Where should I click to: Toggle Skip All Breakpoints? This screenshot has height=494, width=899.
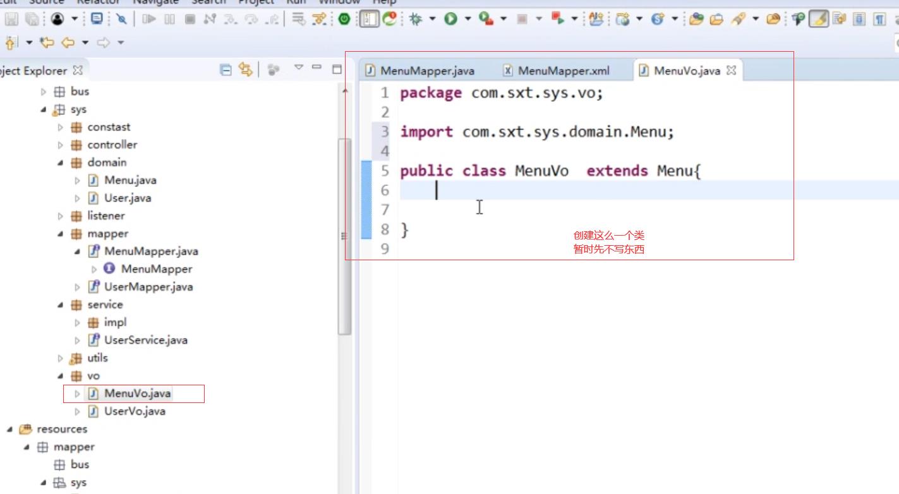[x=121, y=20]
